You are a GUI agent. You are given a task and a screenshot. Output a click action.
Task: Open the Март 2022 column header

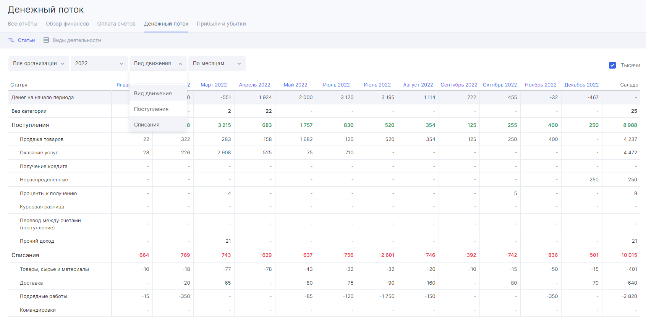tap(214, 85)
